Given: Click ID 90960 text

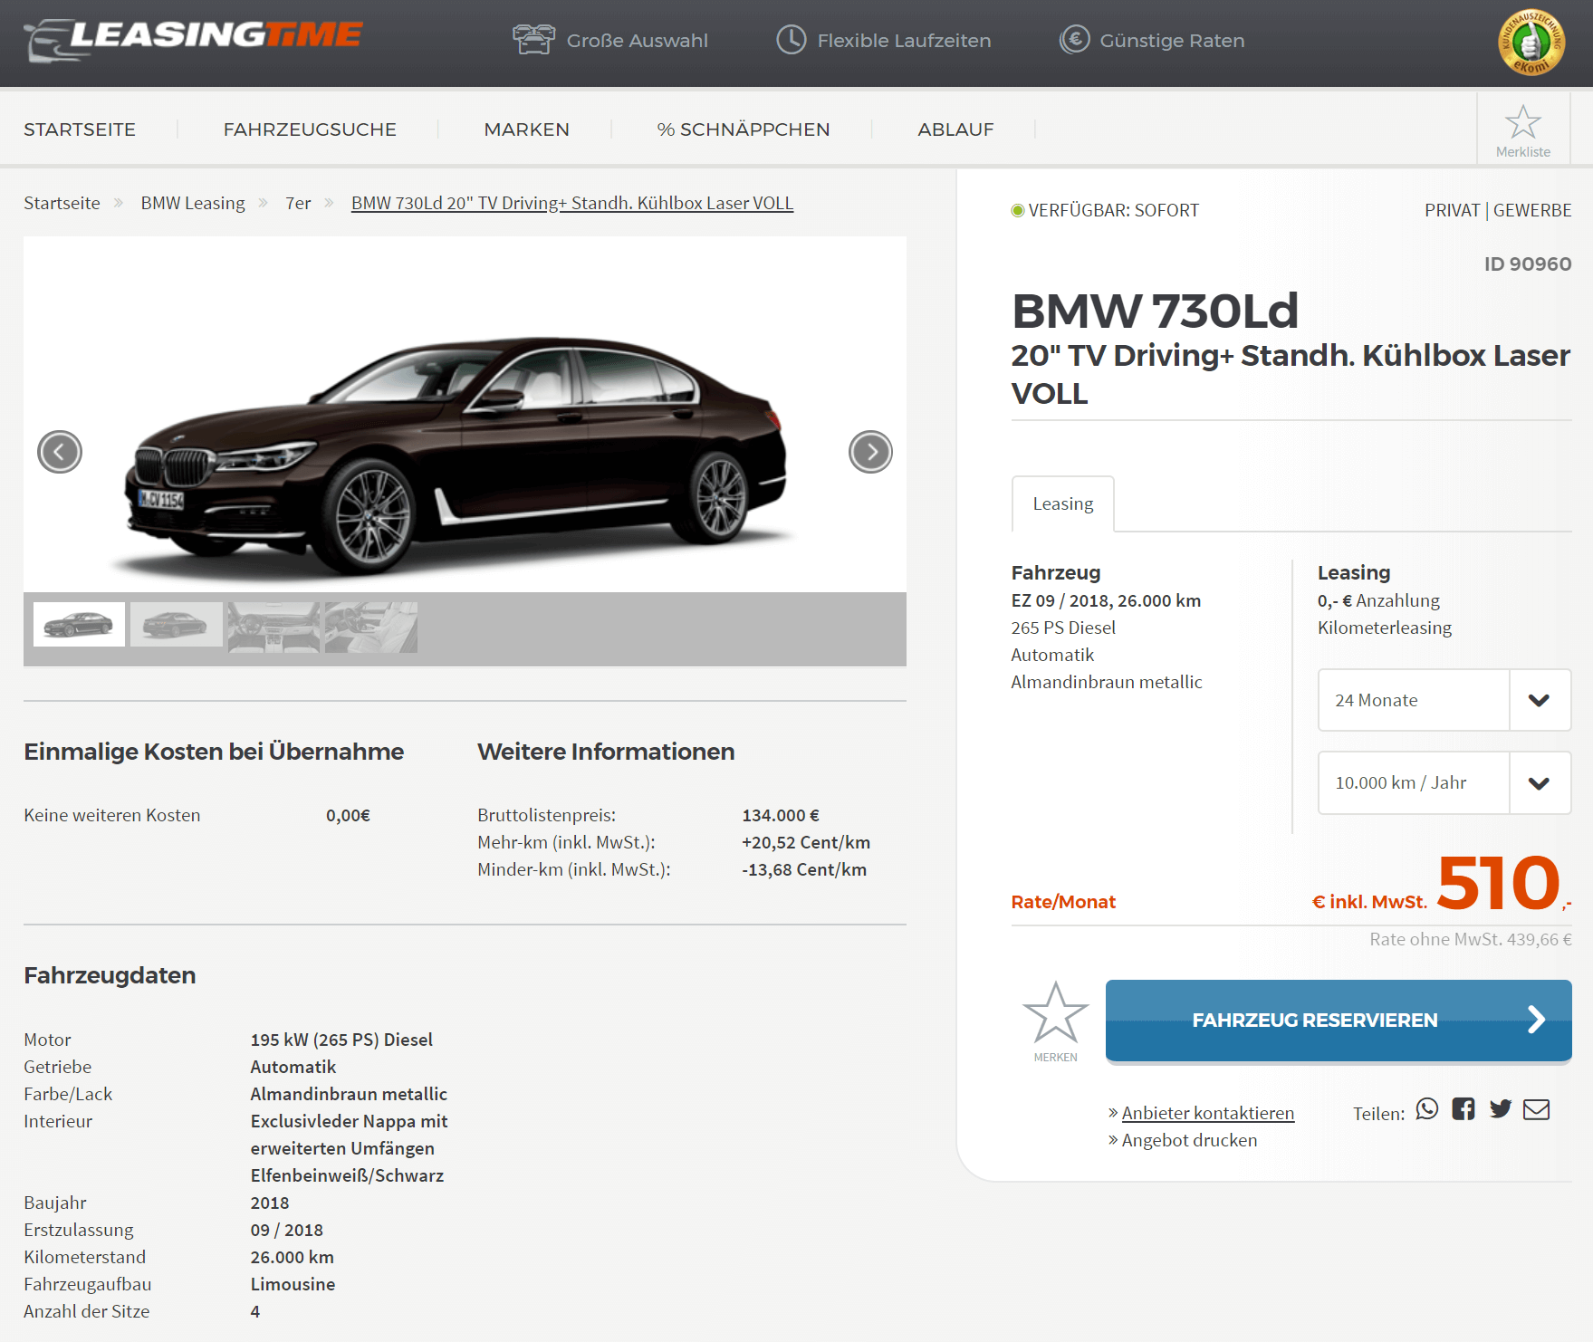Looking at the screenshot, I should click(x=1528, y=264).
